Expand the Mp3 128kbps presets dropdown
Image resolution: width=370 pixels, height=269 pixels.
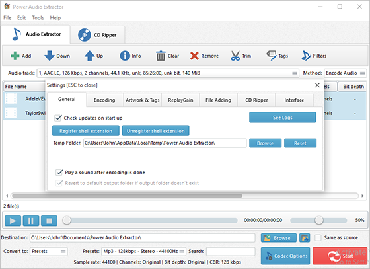tap(144, 252)
